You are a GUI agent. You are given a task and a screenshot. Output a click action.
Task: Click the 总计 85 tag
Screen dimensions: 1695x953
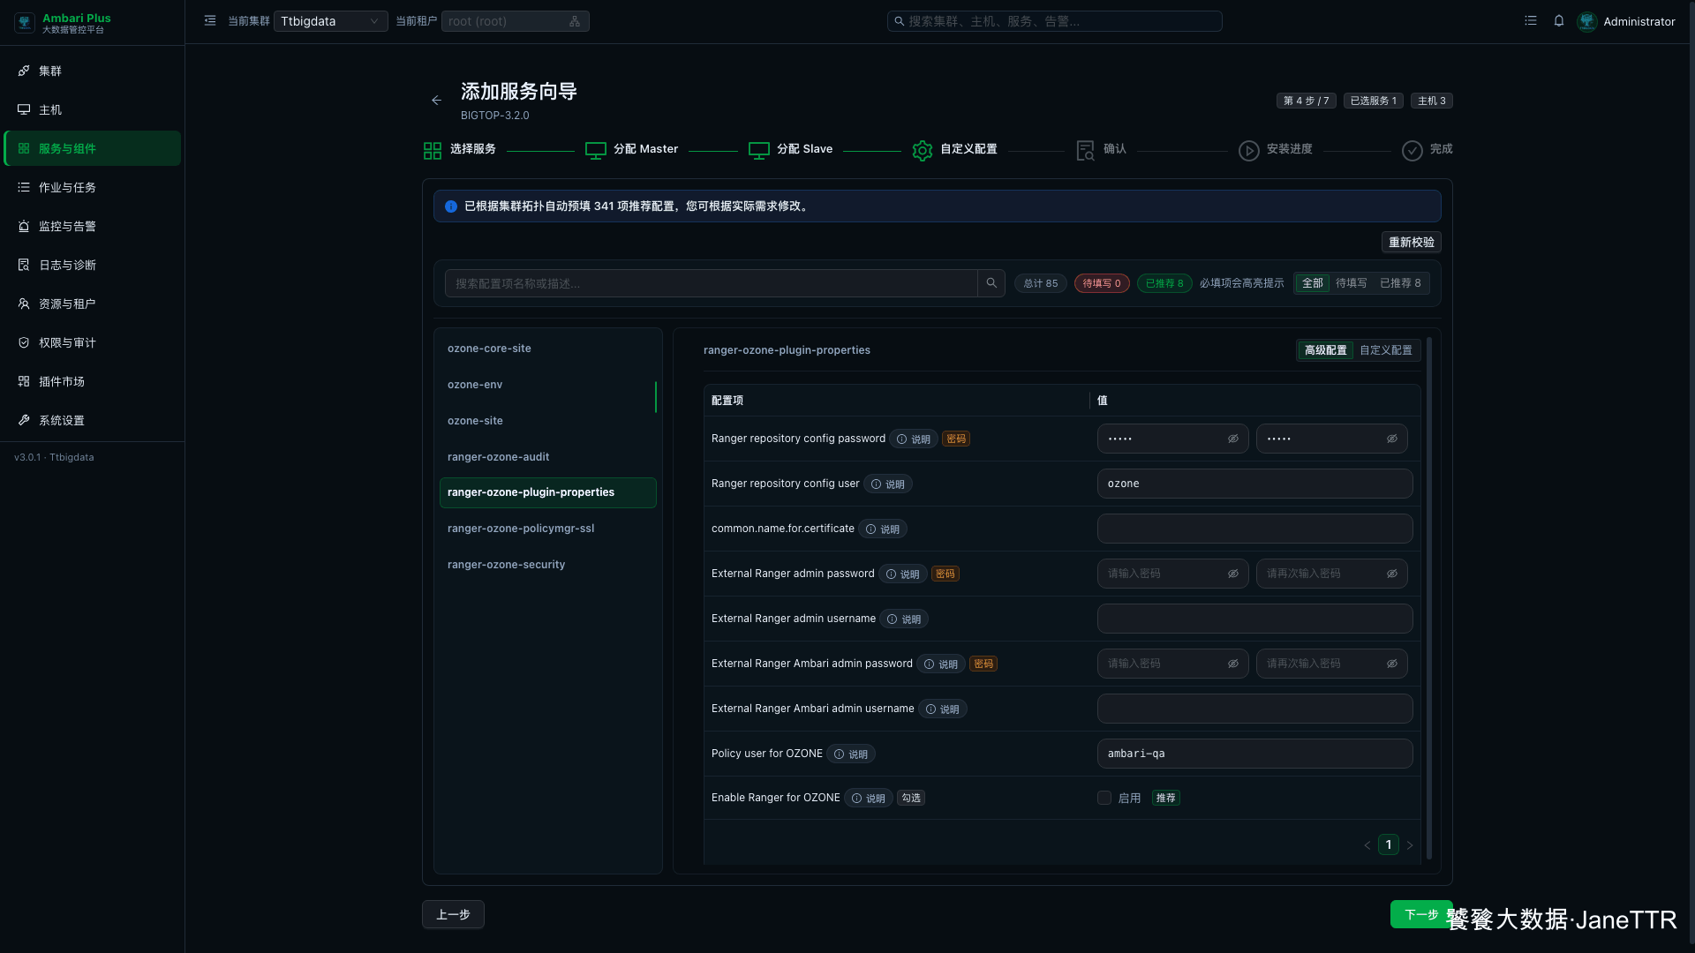(1041, 283)
